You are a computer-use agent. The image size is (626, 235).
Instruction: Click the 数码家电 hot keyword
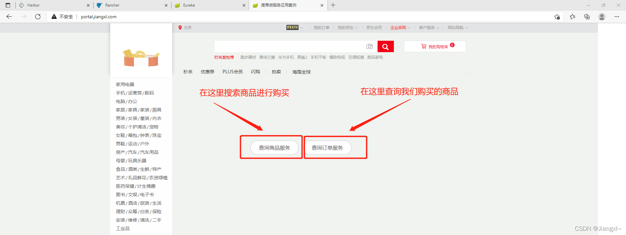pyautogui.click(x=375, y=57)
